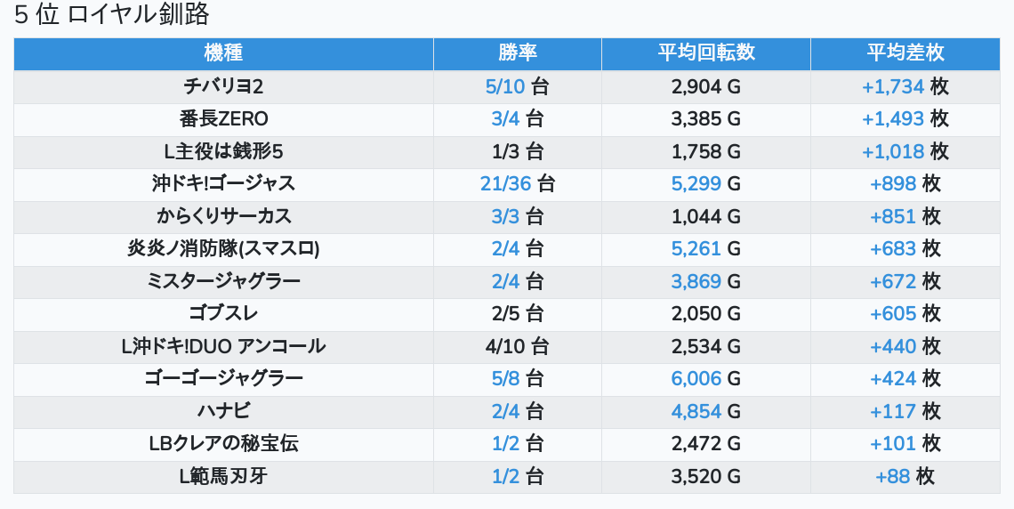
Task: Select L主役は銭形5 in the table
Action: coord(223,151)
